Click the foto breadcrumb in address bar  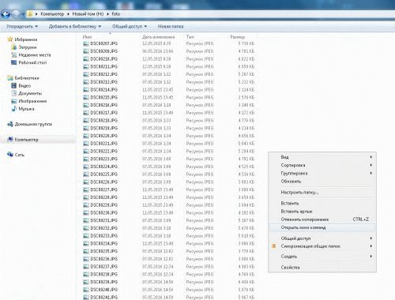click(x=116, y=14)
